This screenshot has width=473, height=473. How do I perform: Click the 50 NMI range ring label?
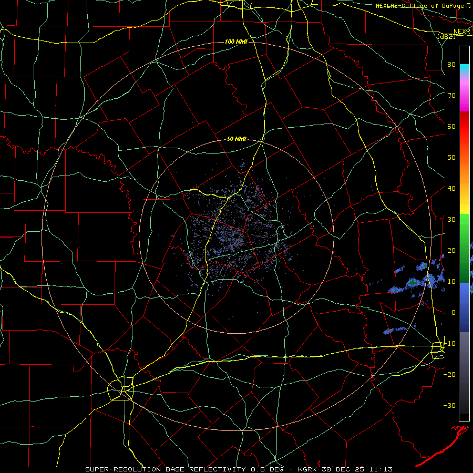point(236,139)
